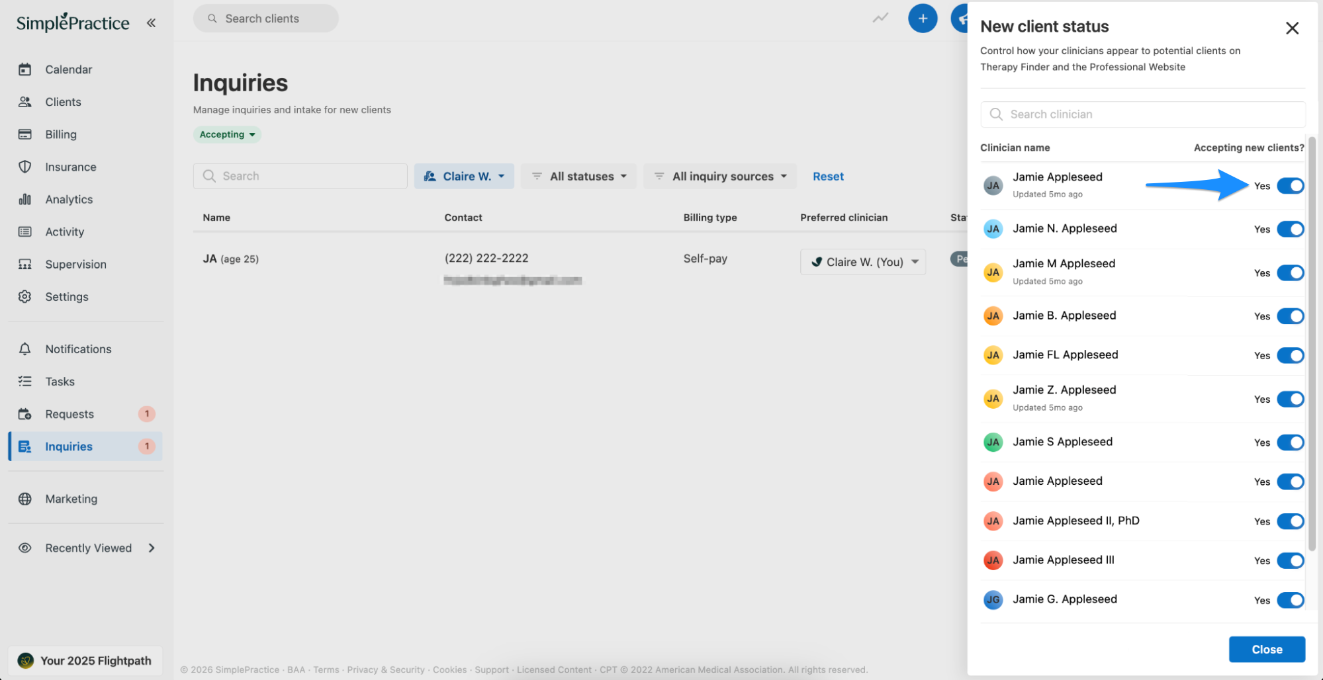This screenshot has width=1323, height=680.
Task: Open preferred clinician Claire W. (You) dropdown
Action: (x=863, y=262)
